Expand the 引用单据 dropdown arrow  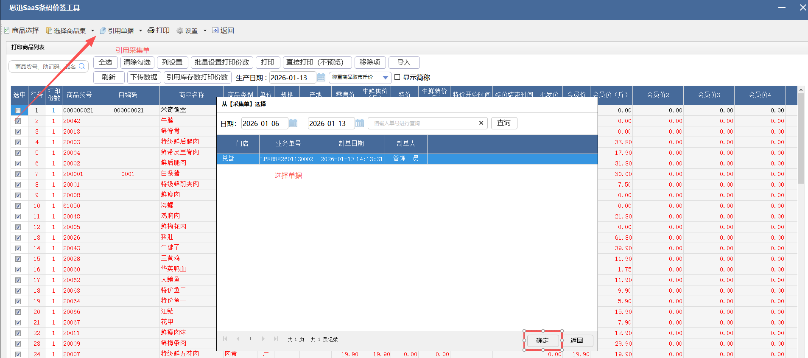140,31
